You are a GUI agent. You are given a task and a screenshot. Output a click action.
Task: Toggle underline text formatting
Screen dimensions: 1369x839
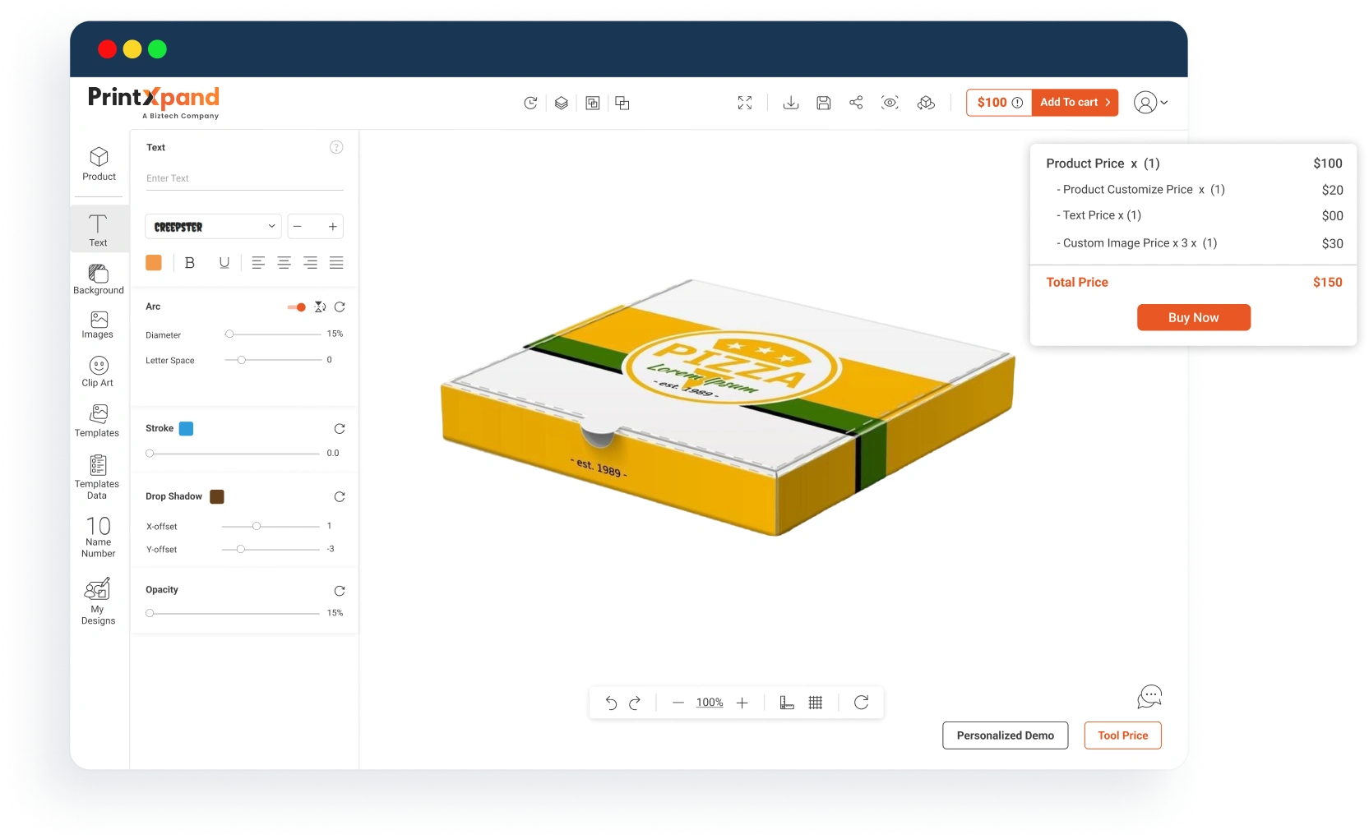(x=224, y=263)
